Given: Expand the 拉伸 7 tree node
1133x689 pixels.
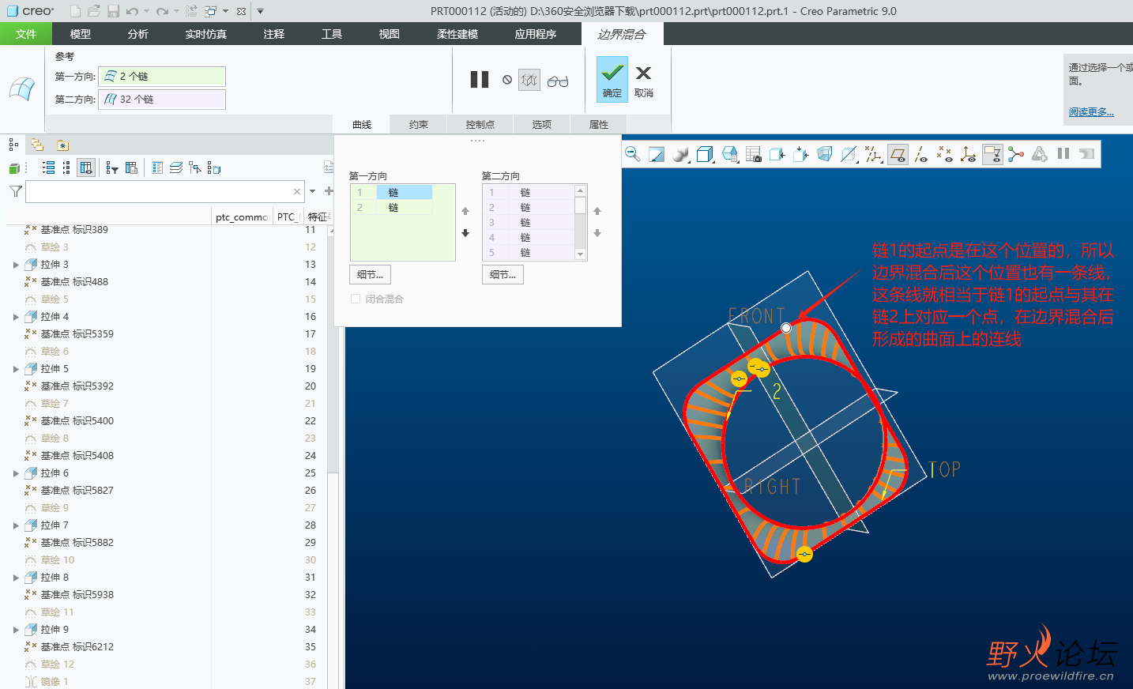Looking at the screenshot, I should coord(16,525).
